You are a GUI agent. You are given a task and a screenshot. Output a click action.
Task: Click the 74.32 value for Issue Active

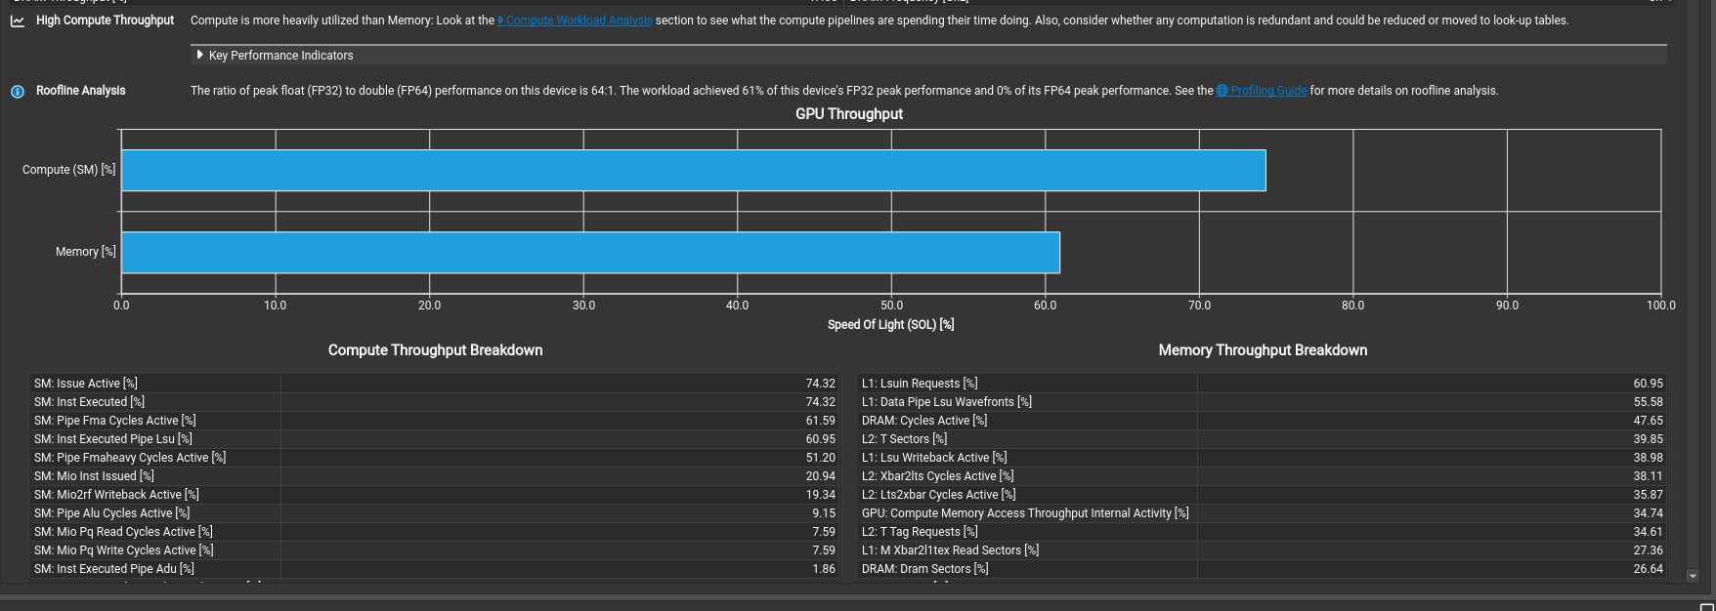click(x=821, y=384)
